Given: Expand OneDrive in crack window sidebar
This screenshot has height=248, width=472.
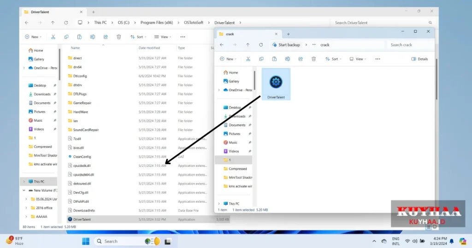Looking at the screenshot, I should tap(219, 90).
